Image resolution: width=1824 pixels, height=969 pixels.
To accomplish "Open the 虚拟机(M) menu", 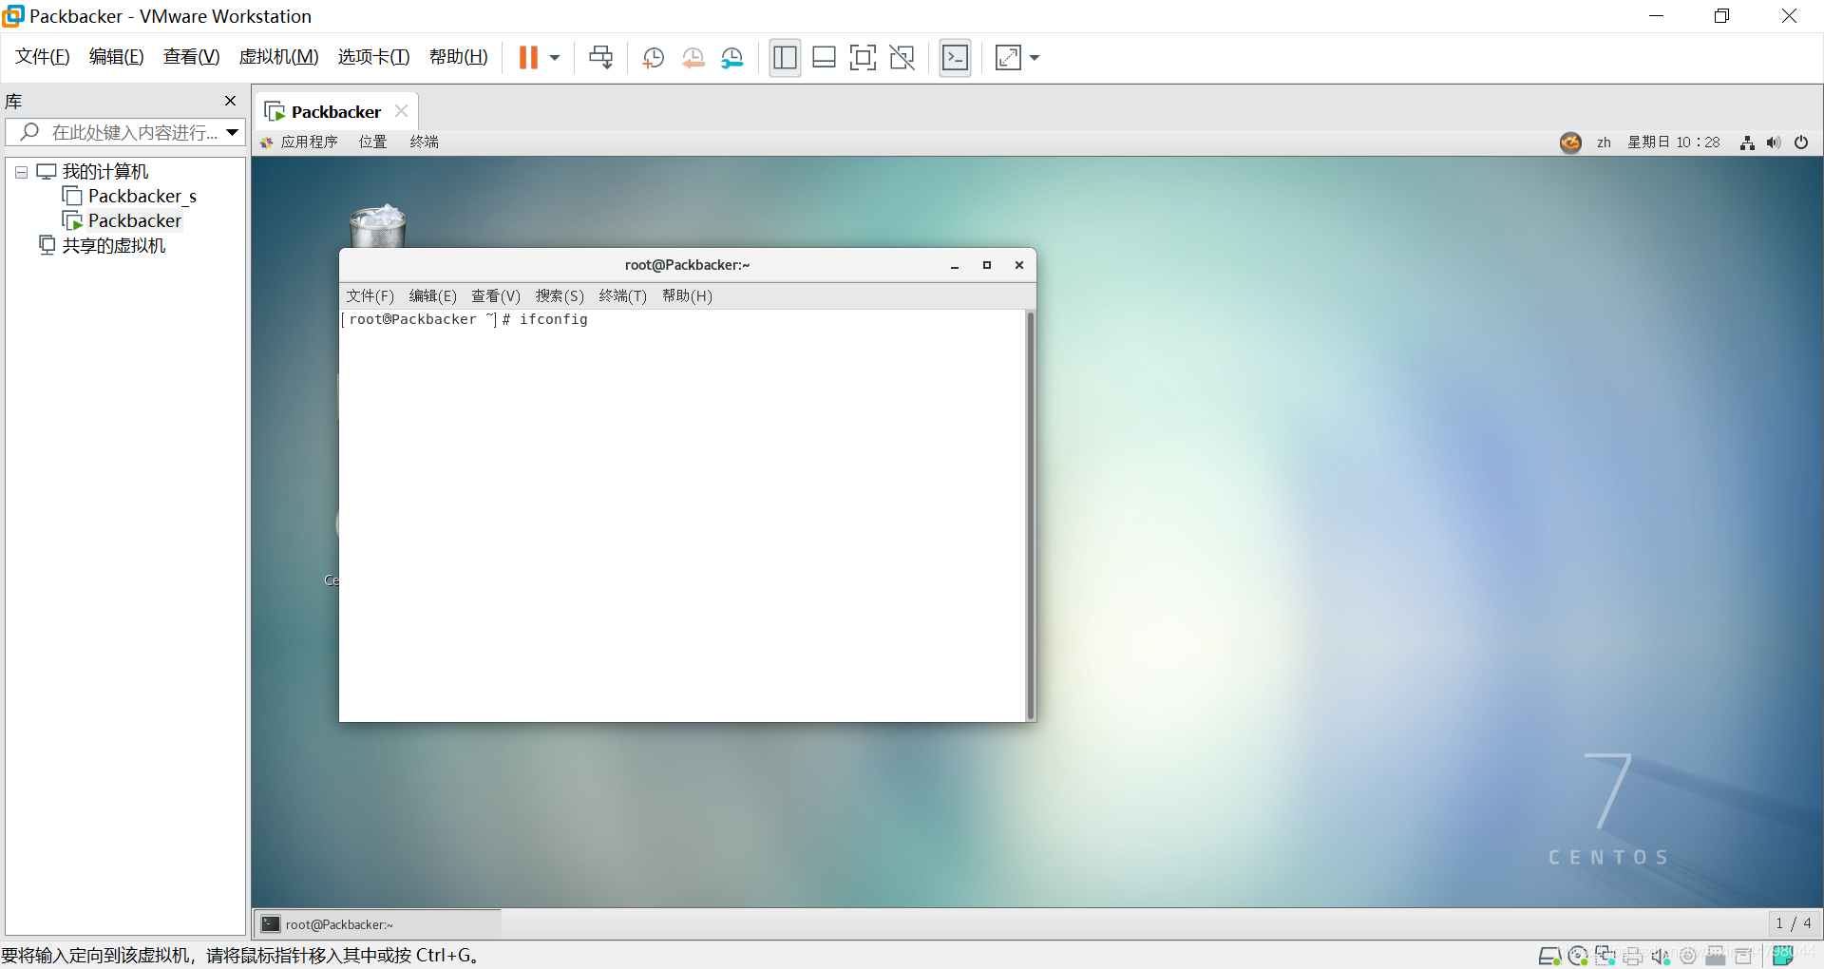I will click(278, 57).
